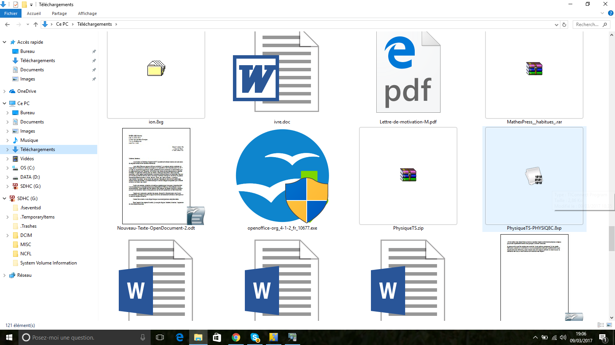Select the Lettre-de-motivation-M.pdf icon

408,72
